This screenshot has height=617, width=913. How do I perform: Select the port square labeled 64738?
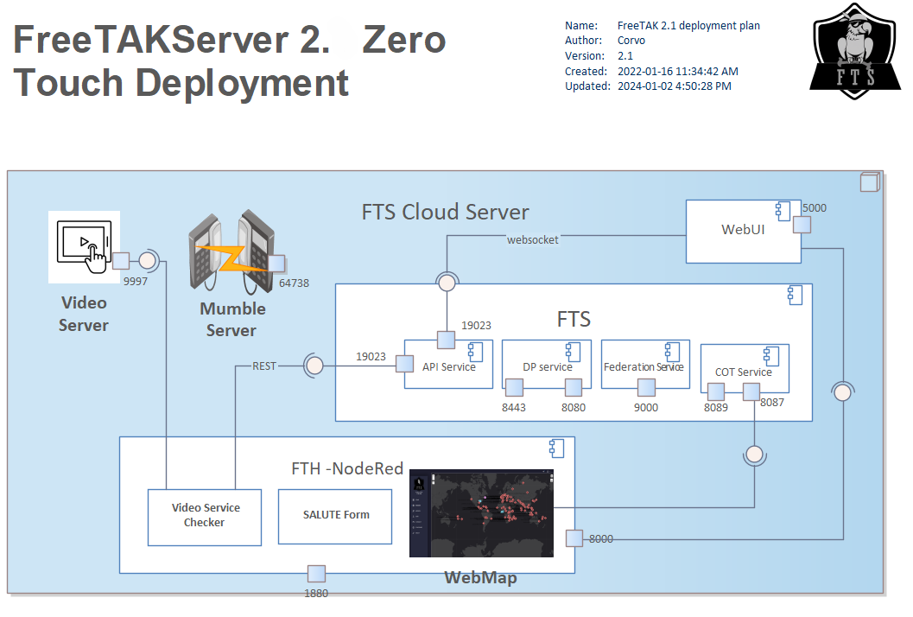(x=276, y=264)
